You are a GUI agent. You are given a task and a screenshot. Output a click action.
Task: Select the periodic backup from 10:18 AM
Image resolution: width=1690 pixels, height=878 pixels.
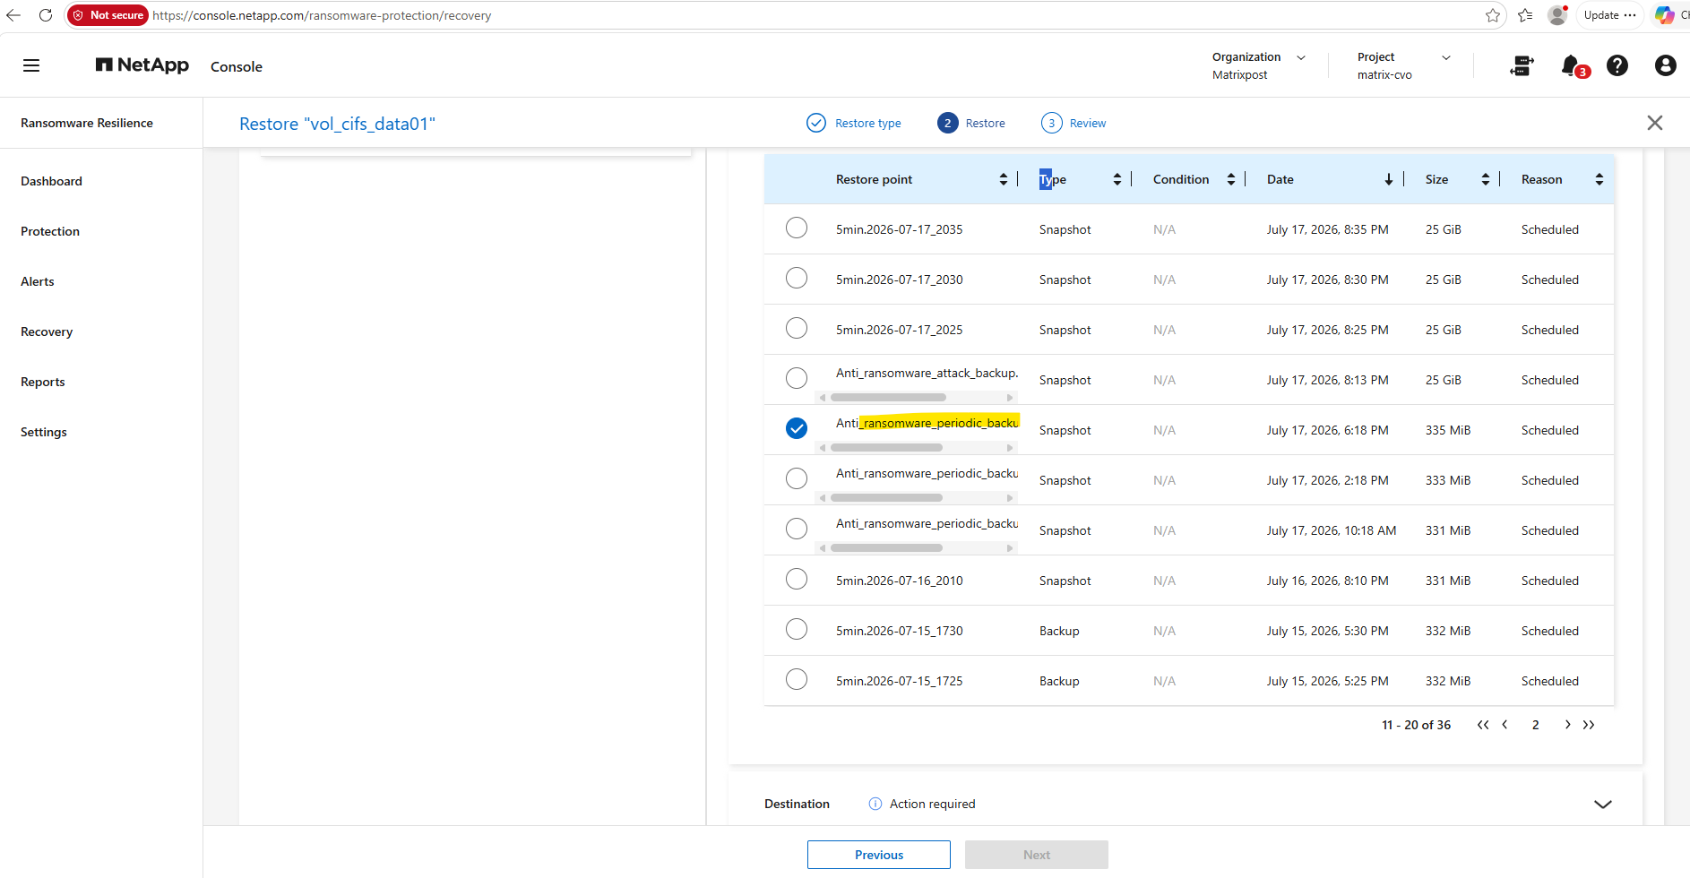[x=797, y=529]
